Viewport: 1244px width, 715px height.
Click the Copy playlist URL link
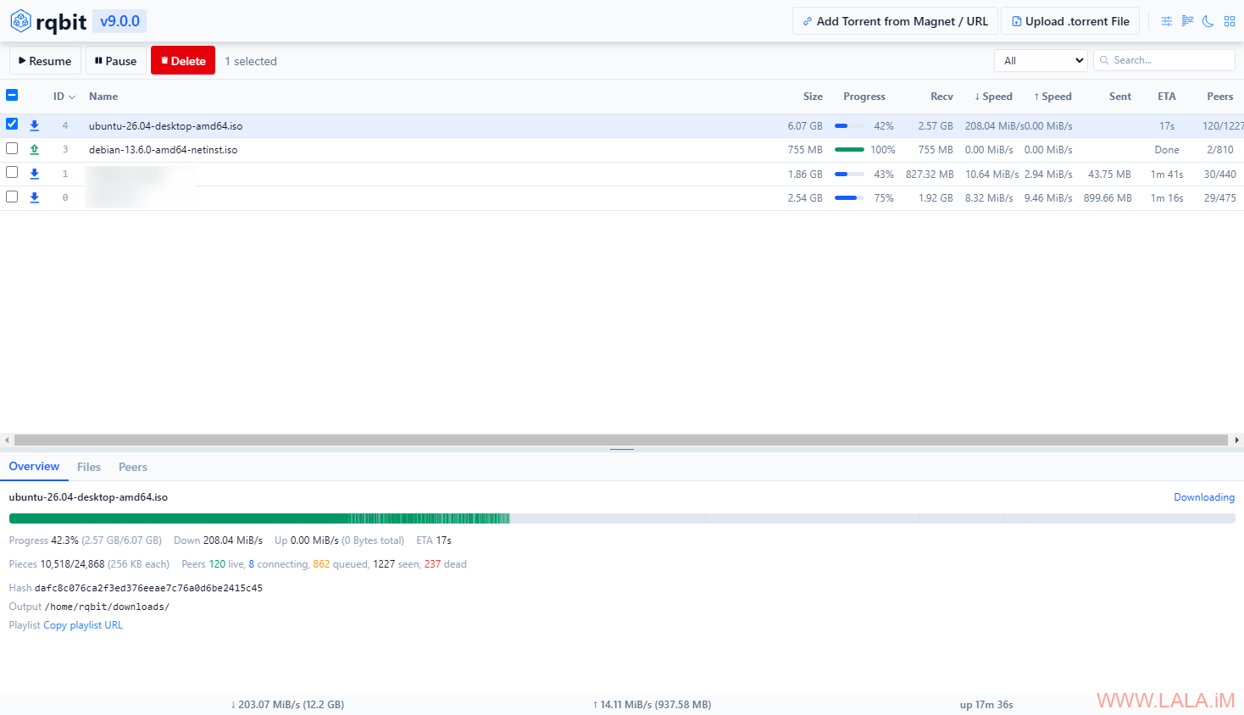click(x=83, y=625)
